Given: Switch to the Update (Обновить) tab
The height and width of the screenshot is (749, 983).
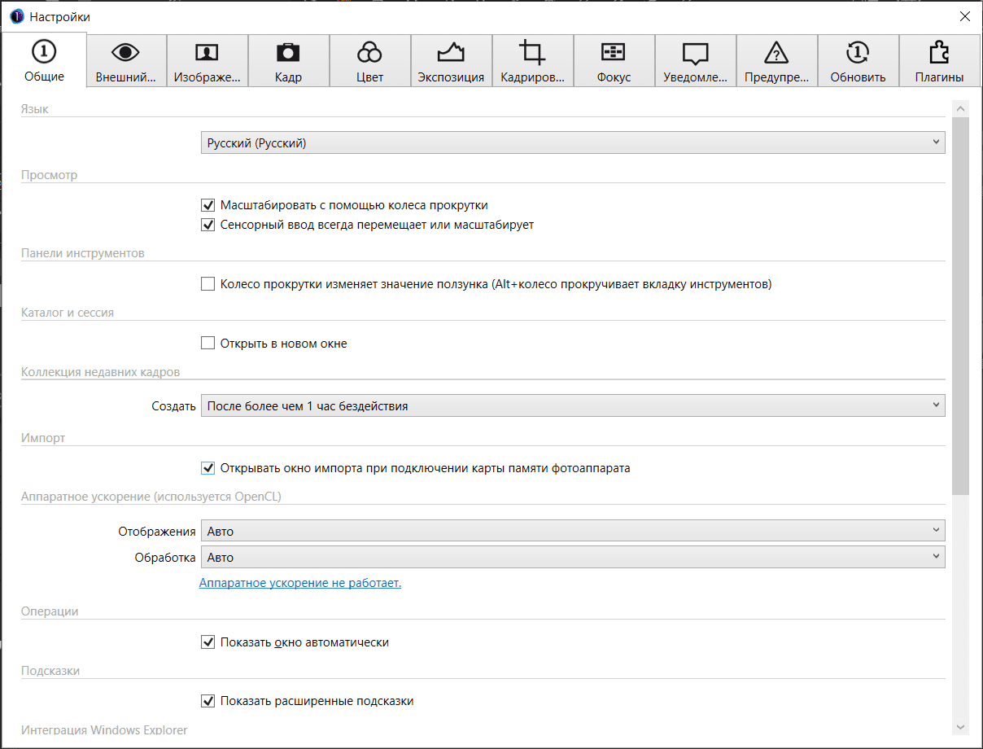Looking at the screenshot, I should coord(858,61).
